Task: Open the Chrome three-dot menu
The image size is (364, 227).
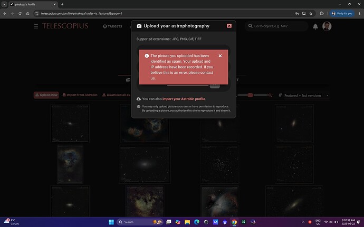Action: point(359,14)
